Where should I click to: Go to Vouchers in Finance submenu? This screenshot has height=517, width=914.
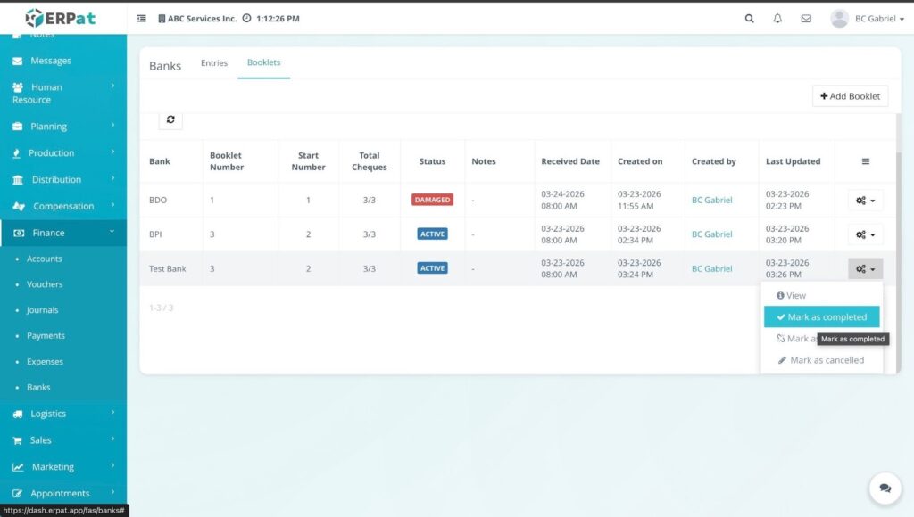[x=45, y=284]
